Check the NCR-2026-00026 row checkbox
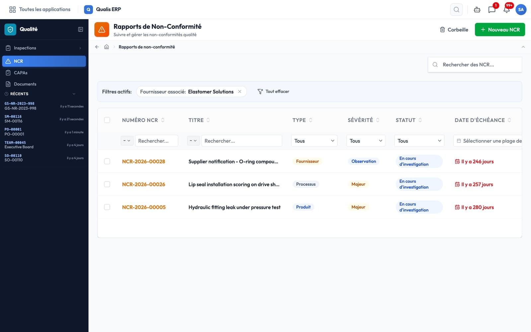 (x=107, y=184)
